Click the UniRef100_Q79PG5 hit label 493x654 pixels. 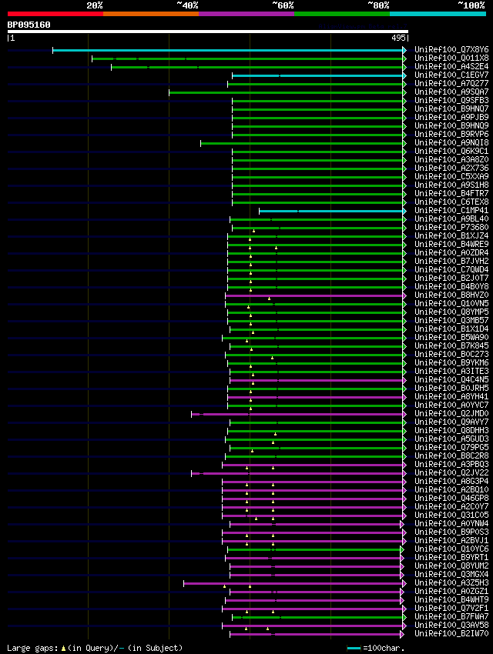tap(451, 447)
